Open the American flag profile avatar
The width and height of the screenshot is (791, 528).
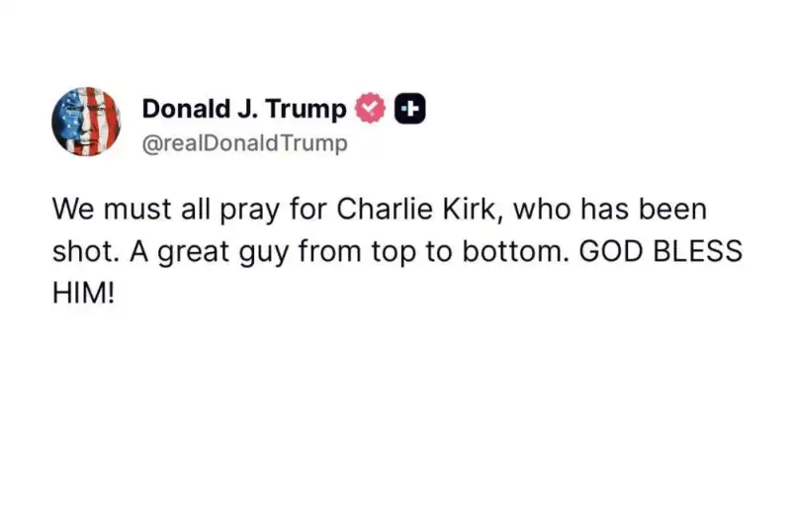click(86, 122)
